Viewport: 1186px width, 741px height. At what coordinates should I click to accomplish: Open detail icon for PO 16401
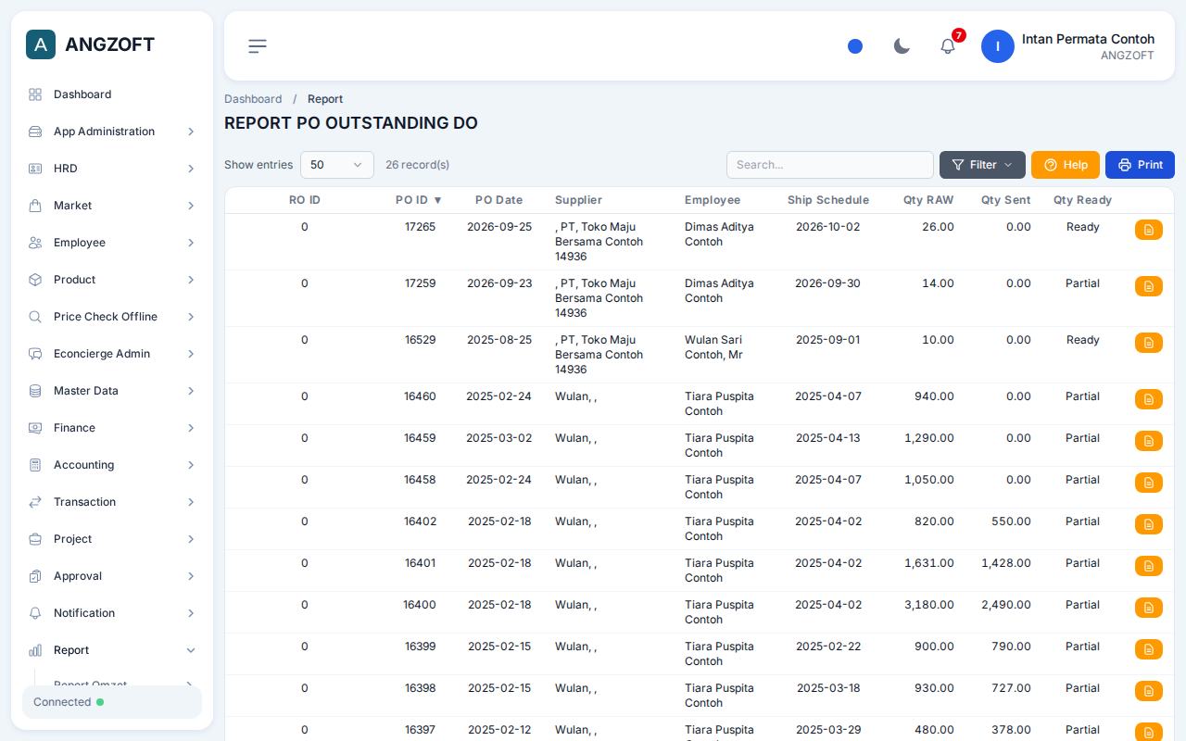1149,566
